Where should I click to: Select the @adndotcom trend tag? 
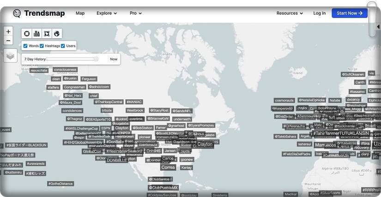coord(99,87)
